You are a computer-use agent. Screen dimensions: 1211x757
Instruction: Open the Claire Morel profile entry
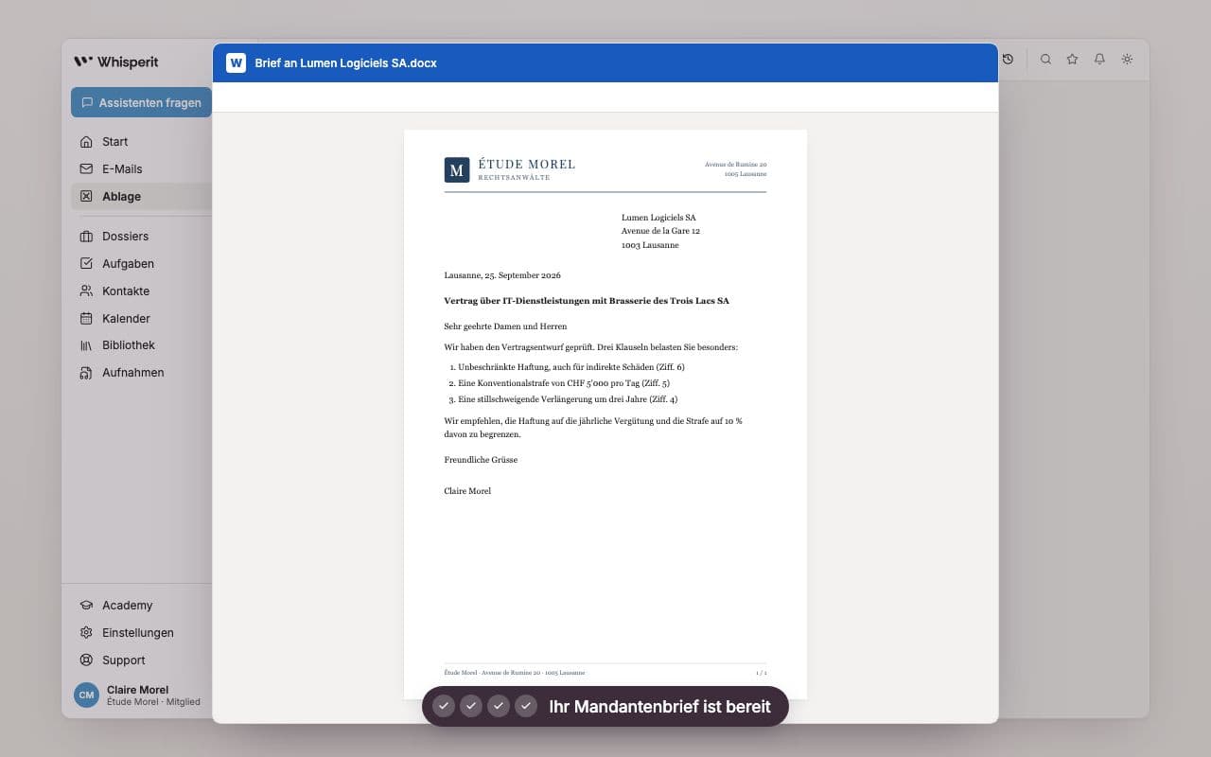138,695
